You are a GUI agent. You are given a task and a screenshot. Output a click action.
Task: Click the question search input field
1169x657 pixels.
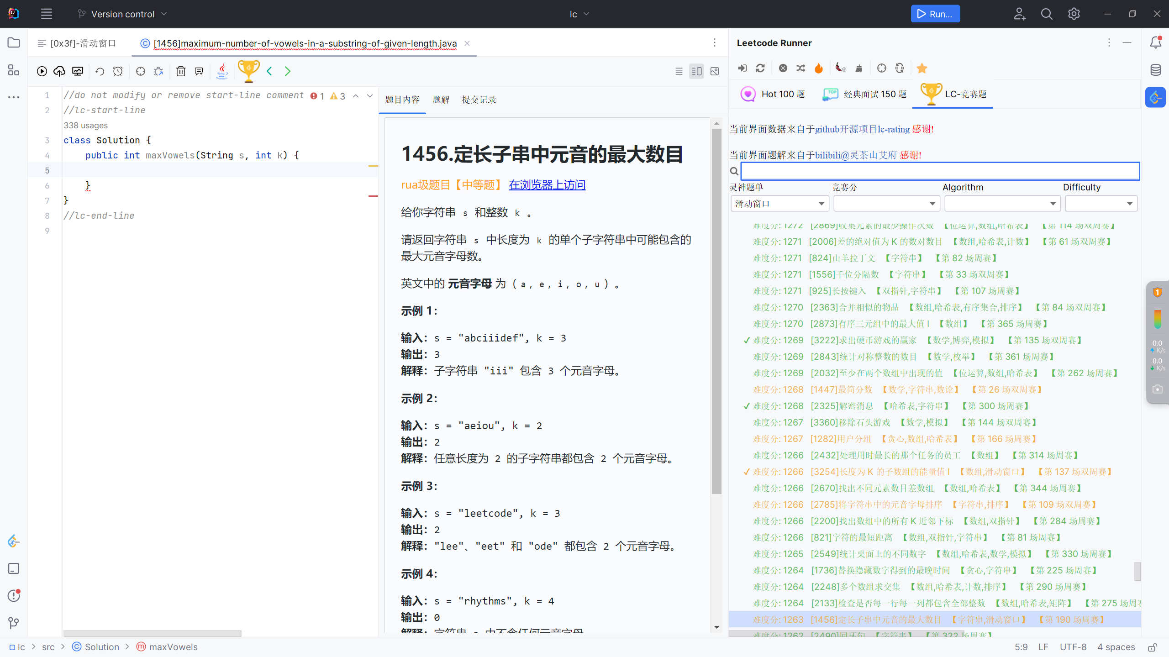coord(940,171)
